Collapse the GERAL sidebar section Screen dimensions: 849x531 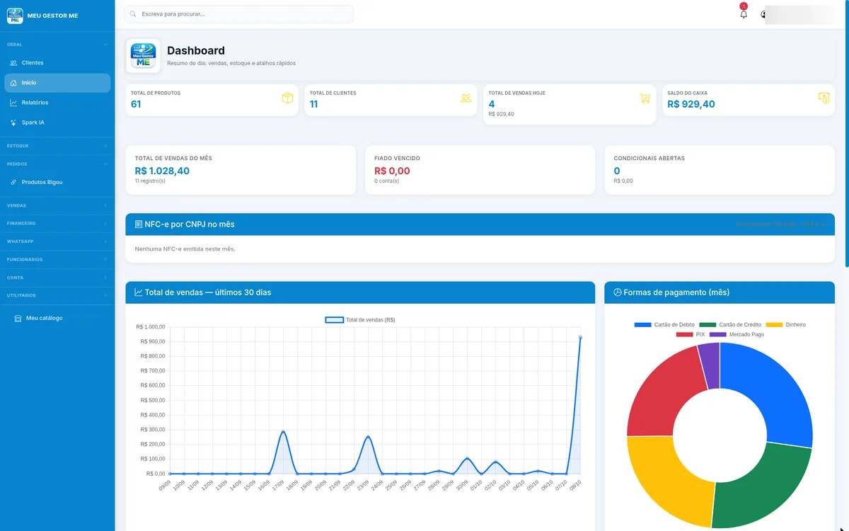pos(57,45)
